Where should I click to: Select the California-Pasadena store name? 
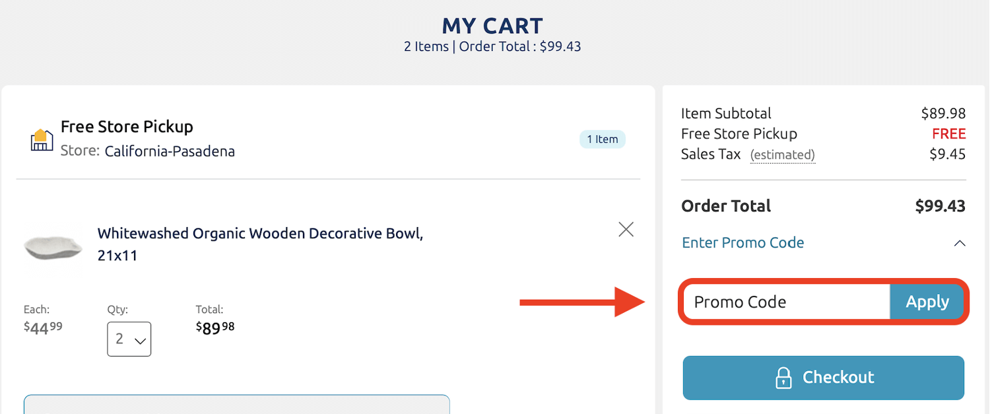(x=170, y=151)
